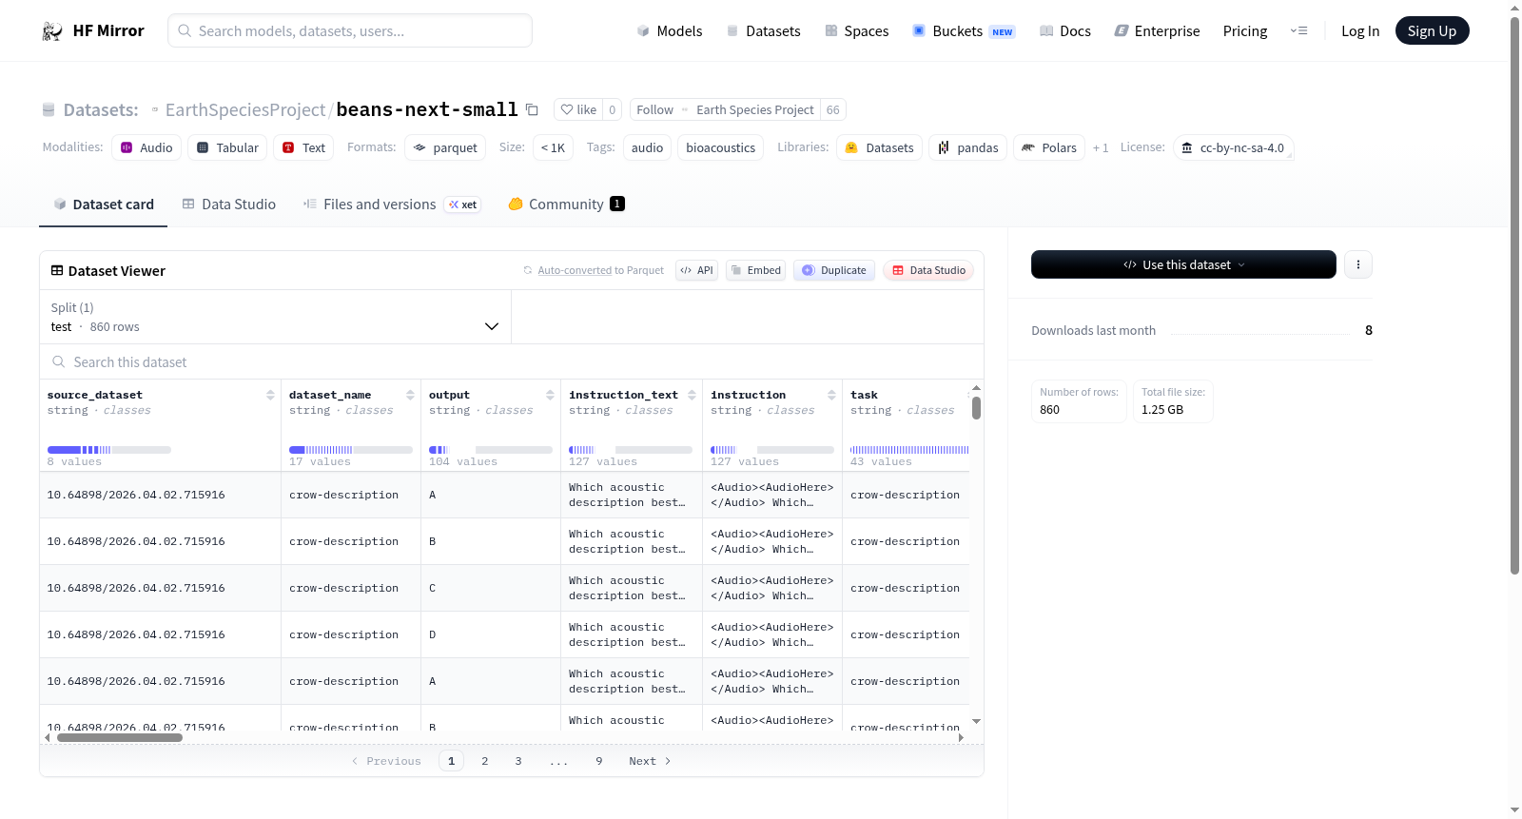Image resolution: width=1522 pixels, height=819 pixels.
Task: Open the Pricing page
Action: (x=1245, y=30)
